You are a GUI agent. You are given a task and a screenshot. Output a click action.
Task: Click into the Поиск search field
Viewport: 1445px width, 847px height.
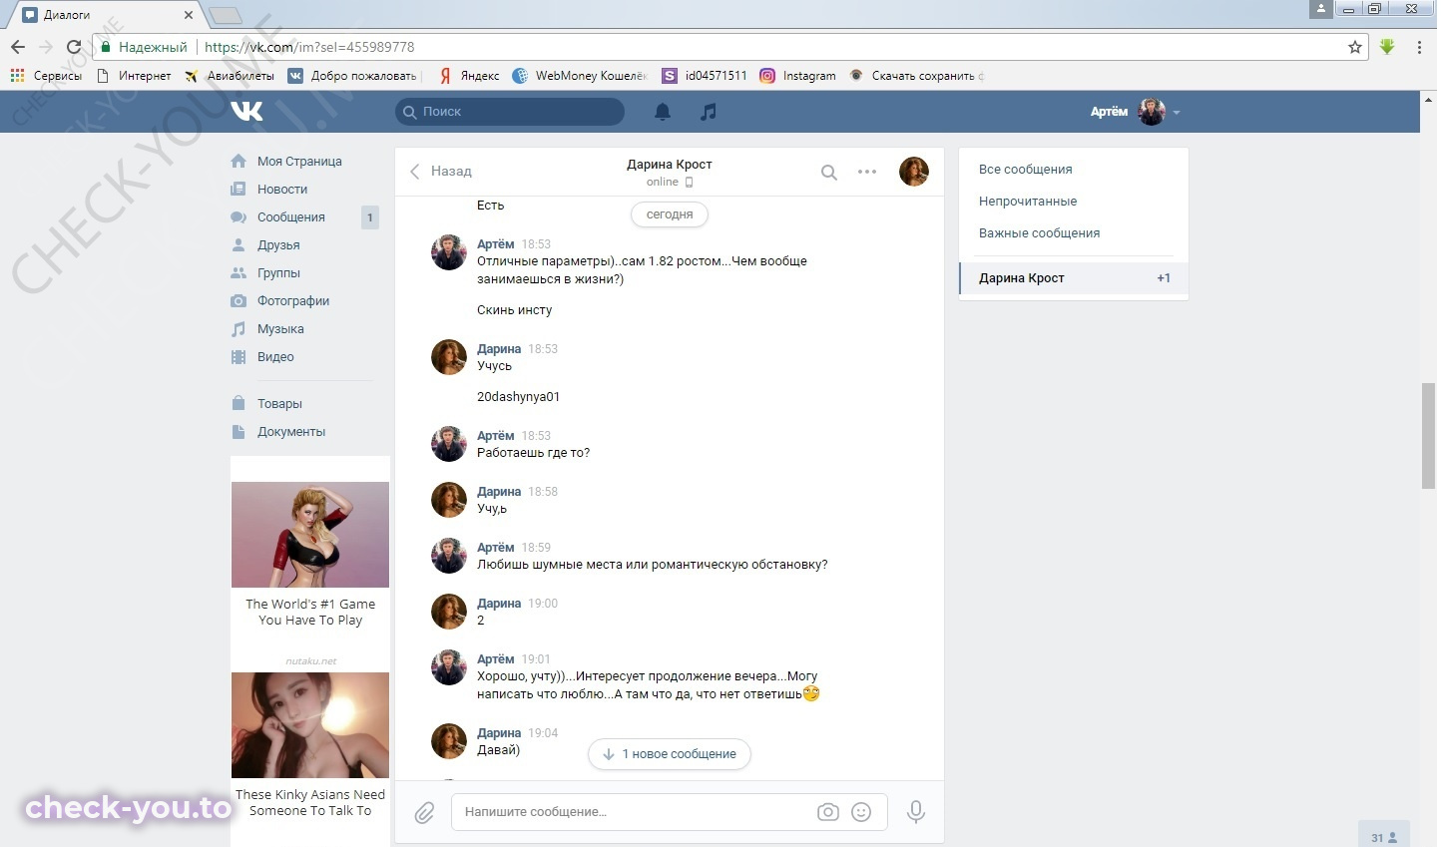[510, 112]
